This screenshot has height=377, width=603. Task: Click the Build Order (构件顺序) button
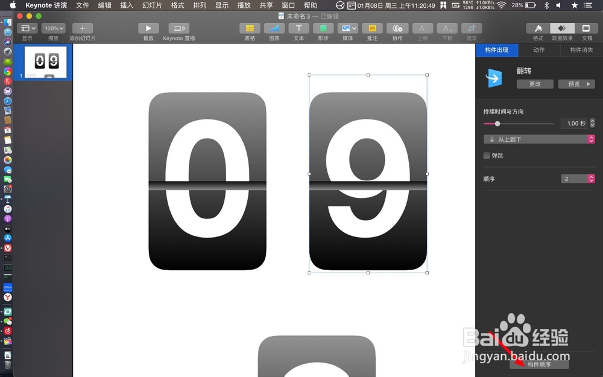(539, 364)
